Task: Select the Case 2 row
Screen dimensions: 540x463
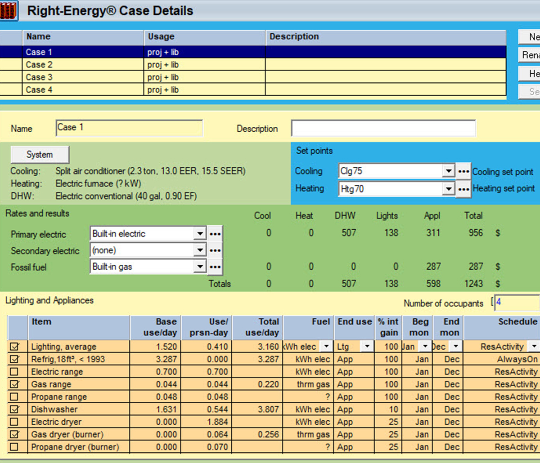Action: coord(90,64)
